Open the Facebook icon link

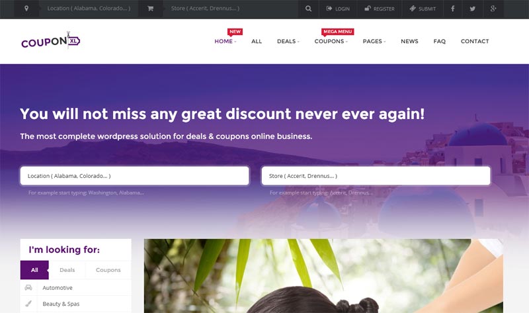[453, 9]
